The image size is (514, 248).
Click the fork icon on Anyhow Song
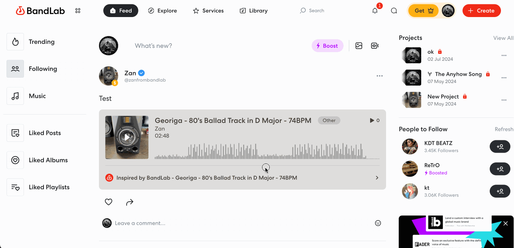(430, 74)
